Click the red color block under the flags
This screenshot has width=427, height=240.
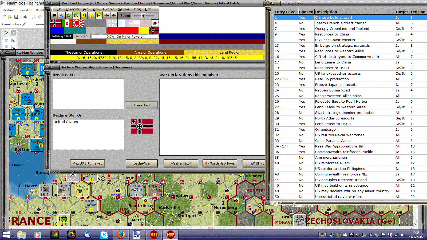point(122,30)
